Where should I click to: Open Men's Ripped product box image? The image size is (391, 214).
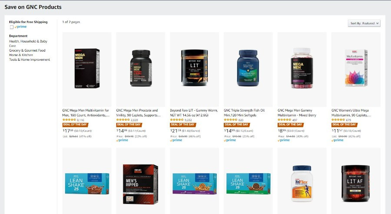coord(140,184)
